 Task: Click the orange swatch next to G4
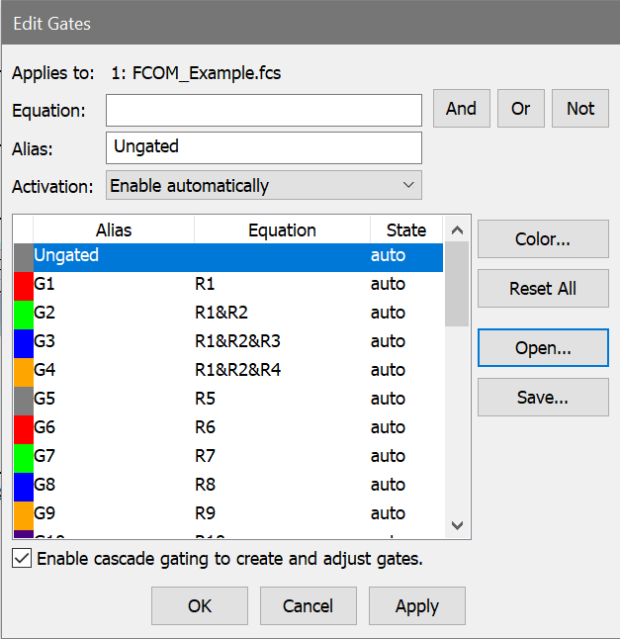(x=23, y=370)
